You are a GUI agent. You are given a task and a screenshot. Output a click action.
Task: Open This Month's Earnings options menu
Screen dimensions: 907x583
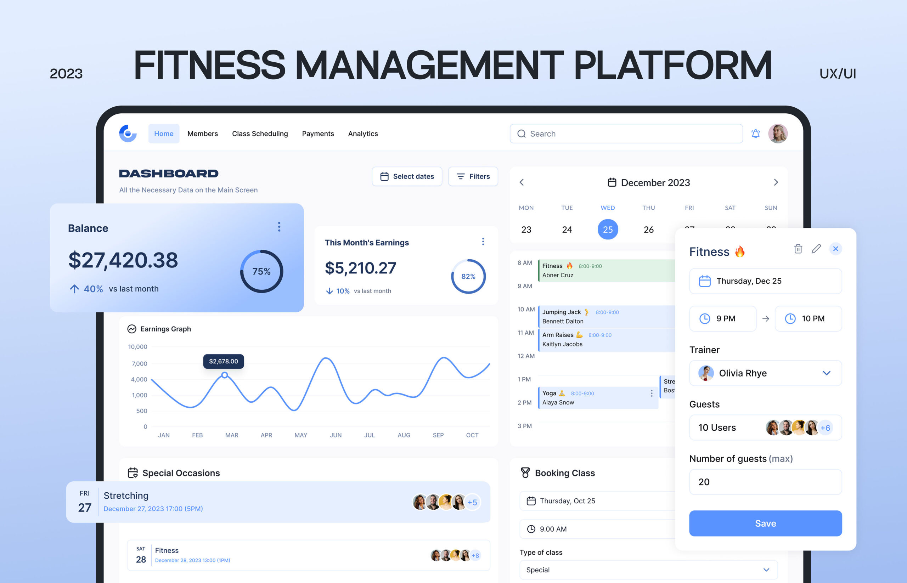483,242
